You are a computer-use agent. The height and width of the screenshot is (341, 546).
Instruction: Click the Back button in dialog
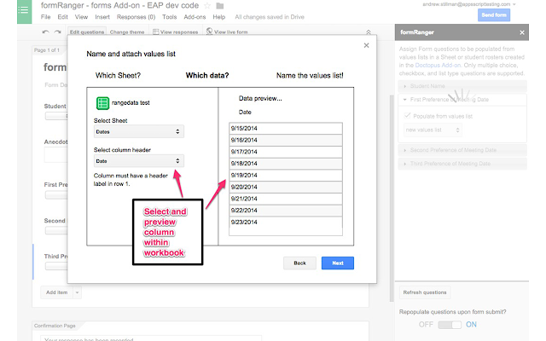coord(299,263)
